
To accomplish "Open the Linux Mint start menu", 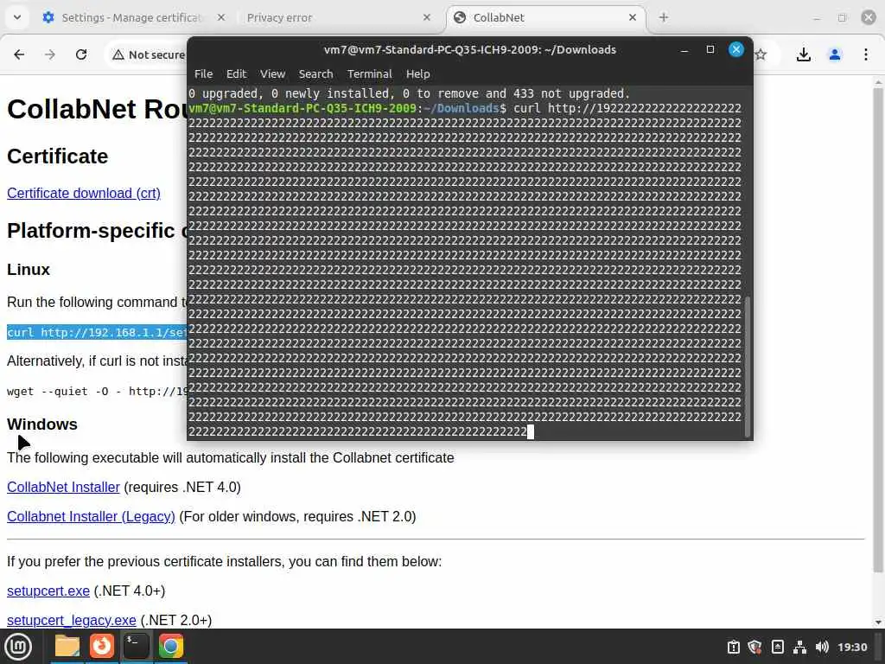I will (x=18, y=647).
